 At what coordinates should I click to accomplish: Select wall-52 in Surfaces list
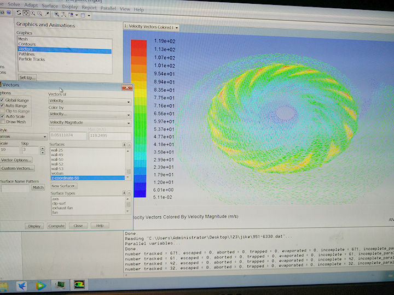[57, 164]
